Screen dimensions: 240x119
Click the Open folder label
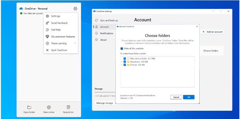(29, 112)
